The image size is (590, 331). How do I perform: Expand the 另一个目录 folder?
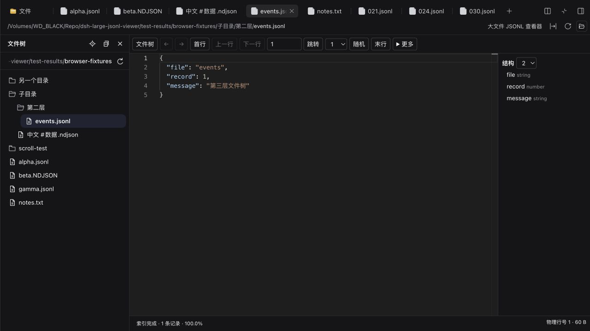(65, 80)
